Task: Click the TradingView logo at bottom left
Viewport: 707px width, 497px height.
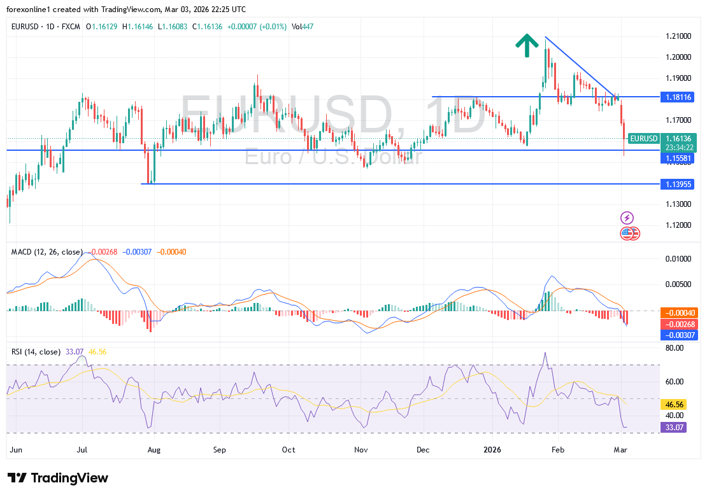Action: pyautogui.click(x=58, y=478)
